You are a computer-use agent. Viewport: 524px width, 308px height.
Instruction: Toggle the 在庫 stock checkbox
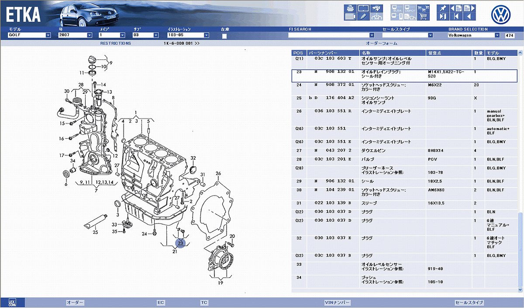pos(224,36)
